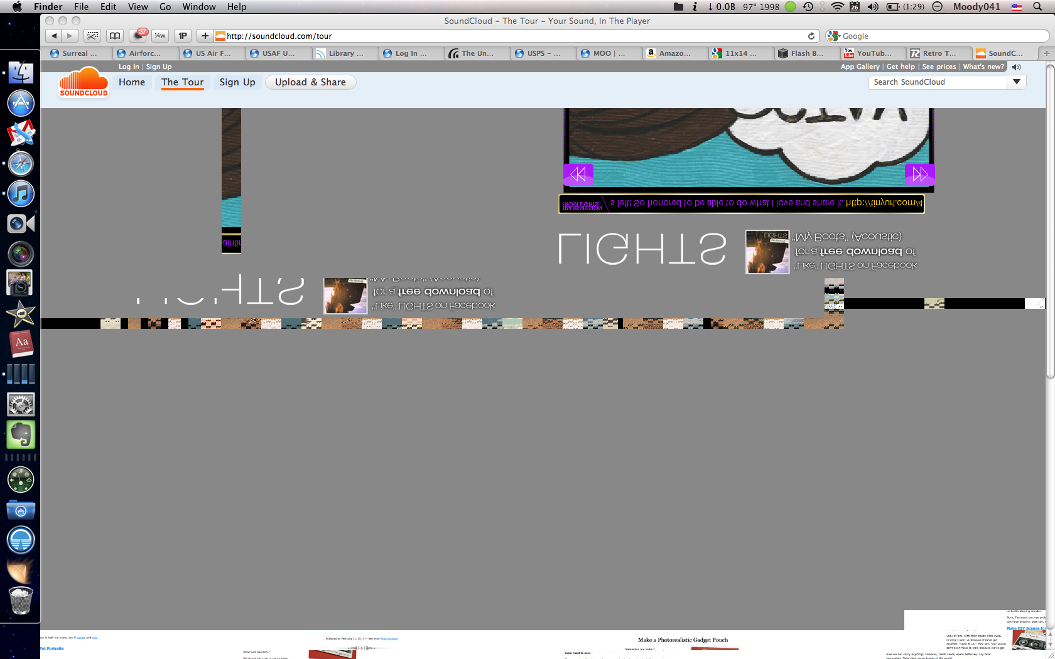Click the LIGHTS album thumbnail beside My Boots
The width and height of the screenshot is (1055, 659).
767,252
